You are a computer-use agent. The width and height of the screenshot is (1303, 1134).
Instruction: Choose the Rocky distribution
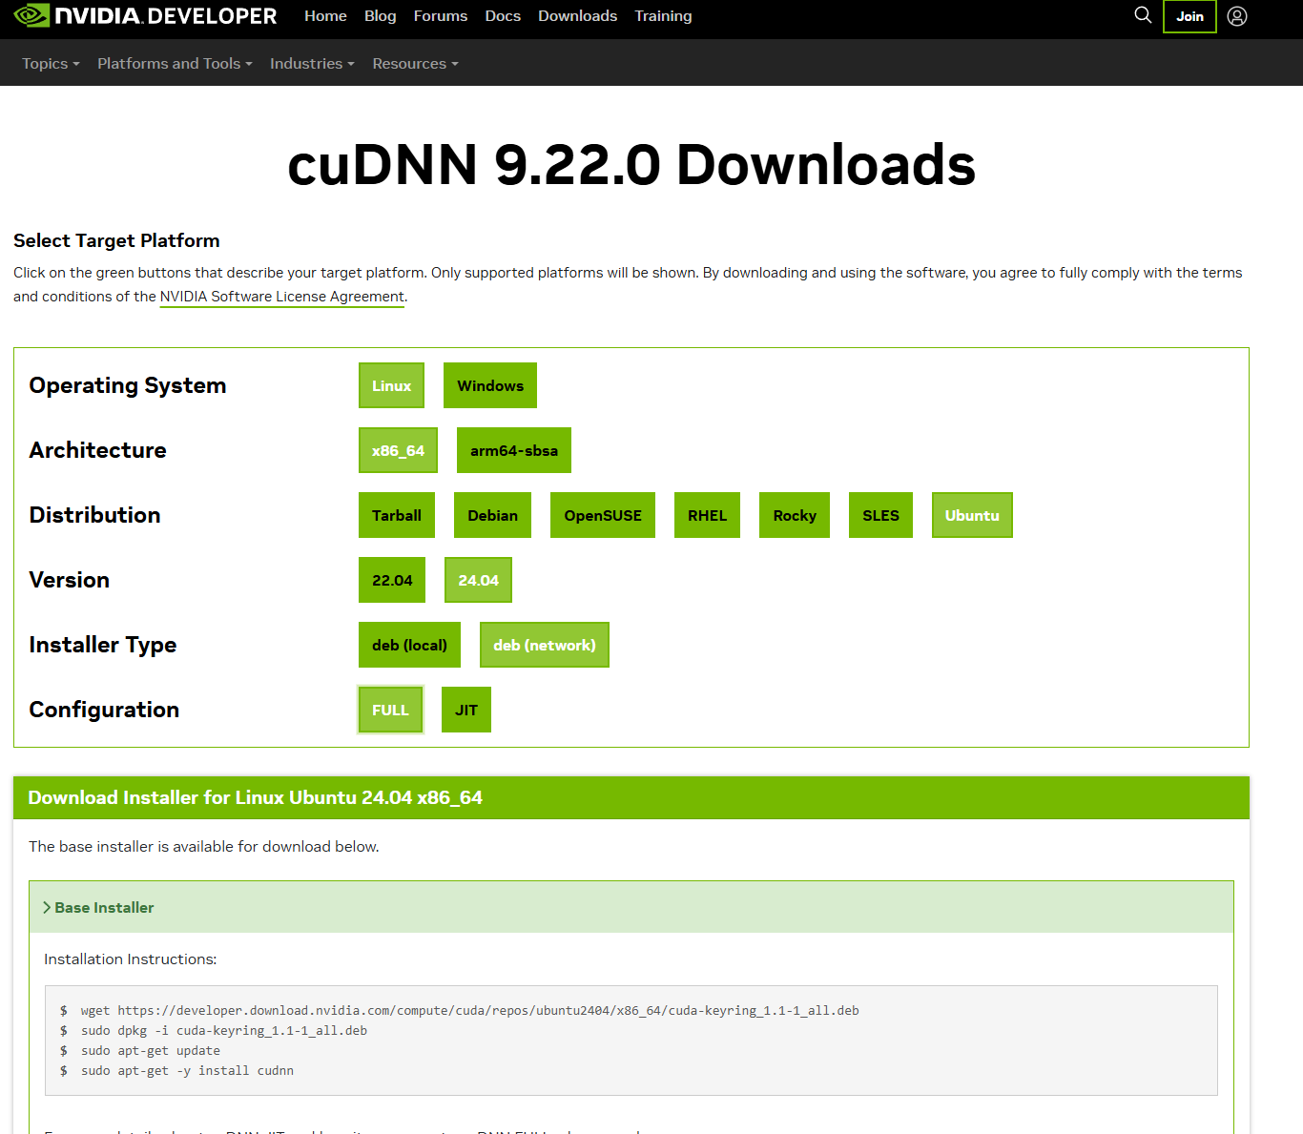795,515
